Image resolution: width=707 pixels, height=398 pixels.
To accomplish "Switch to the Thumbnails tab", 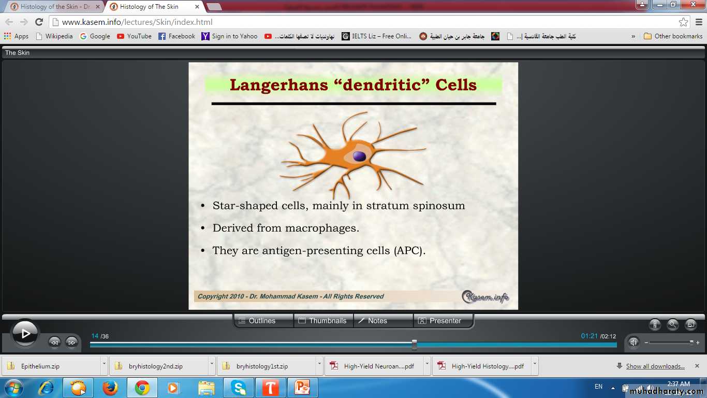I will coord(323,321).
